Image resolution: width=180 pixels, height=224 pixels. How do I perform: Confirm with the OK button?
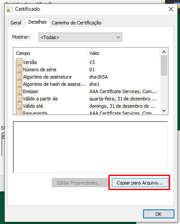click(x=159, y=214)
